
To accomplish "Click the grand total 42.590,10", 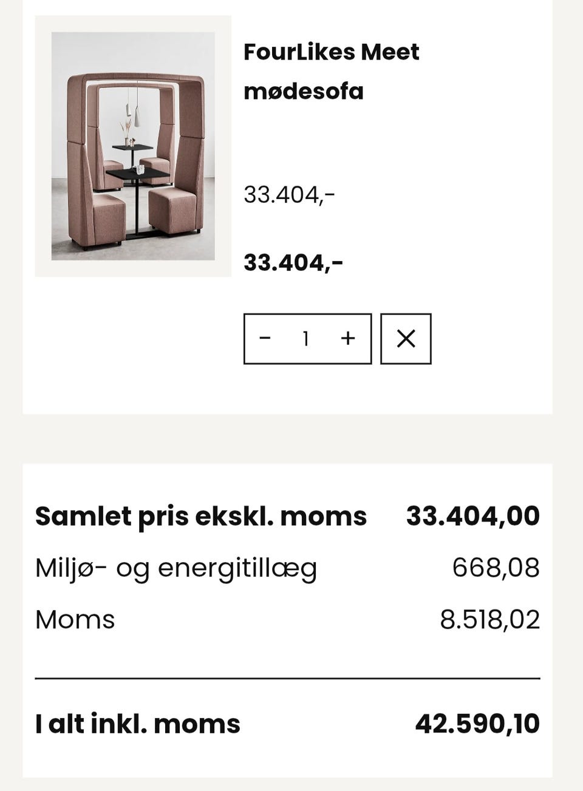I will coord(477,724).
